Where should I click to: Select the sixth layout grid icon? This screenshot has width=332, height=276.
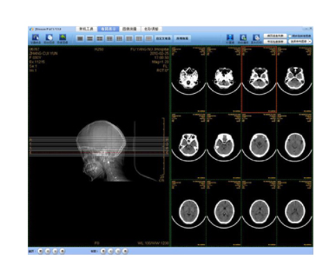(129, 38)
